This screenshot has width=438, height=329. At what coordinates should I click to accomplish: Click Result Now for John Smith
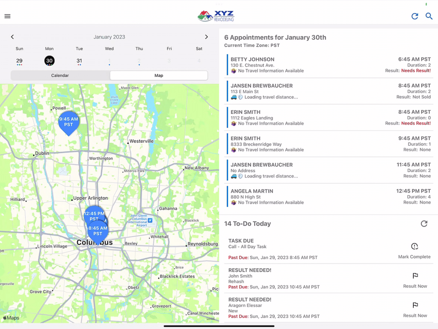coord(415,286)
